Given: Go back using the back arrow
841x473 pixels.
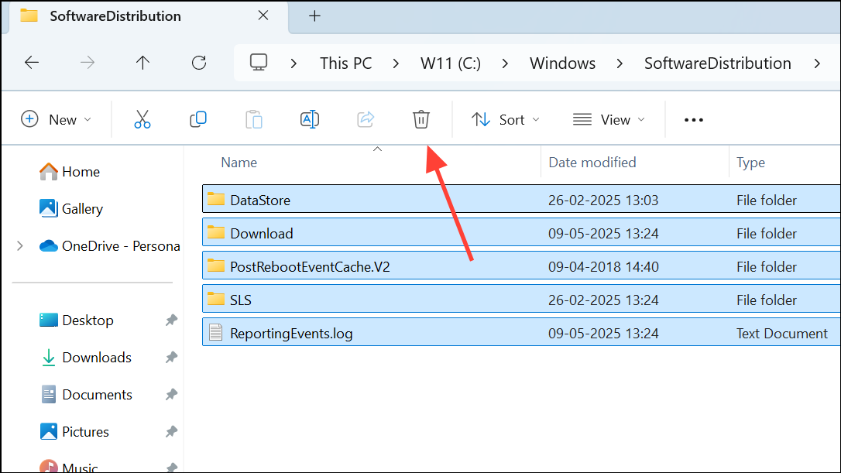Looking at the screenshot, I should [x=32, y=63].
